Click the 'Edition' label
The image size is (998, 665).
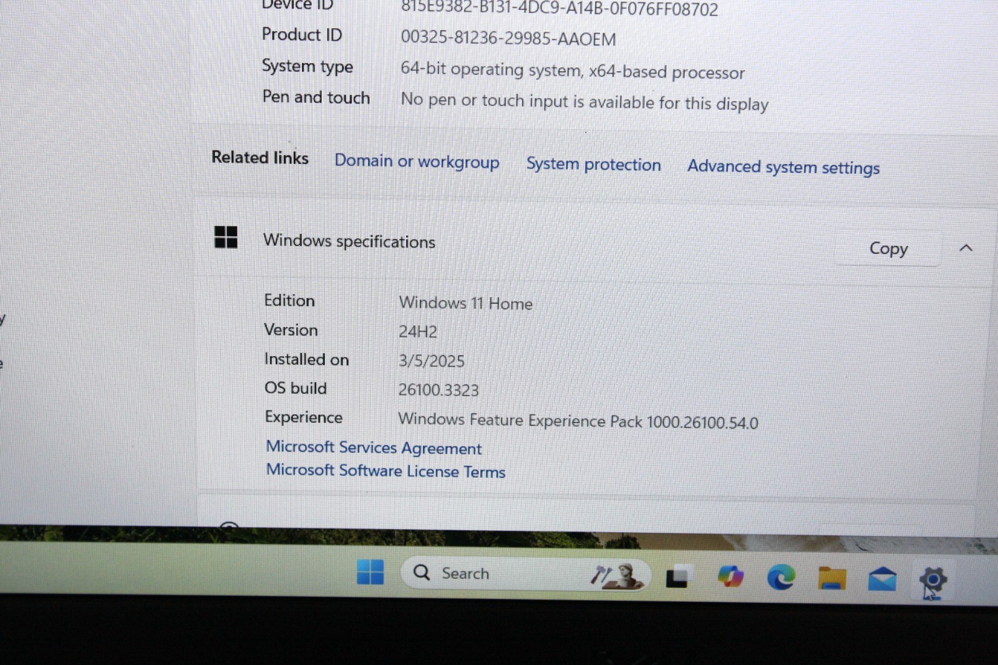click(289, 300)
